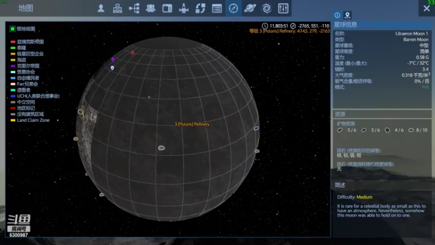The height and width of the screenshot is (245, 435).
Task: Click the teal 遗留者 legend swatch
Action: pyautogui.click(x=13, y=90)
